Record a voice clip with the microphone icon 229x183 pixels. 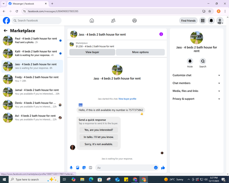click(71, 168)
